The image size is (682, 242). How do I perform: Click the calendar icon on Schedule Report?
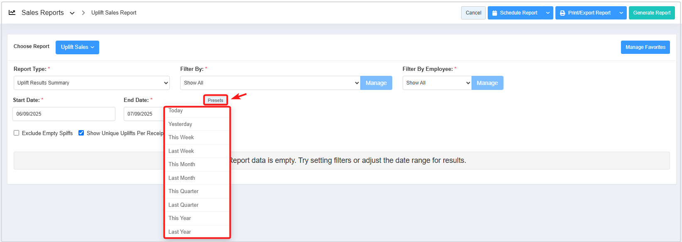[x=494, y=13]
